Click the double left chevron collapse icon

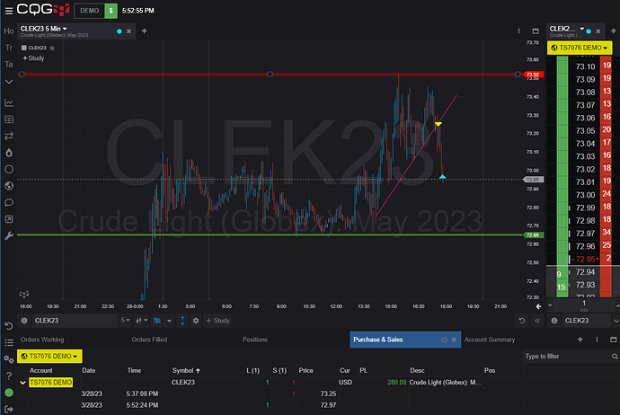coord(537,321)
